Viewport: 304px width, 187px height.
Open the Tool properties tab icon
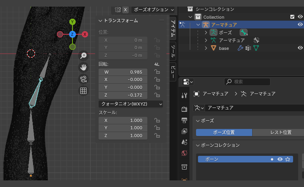184,95
